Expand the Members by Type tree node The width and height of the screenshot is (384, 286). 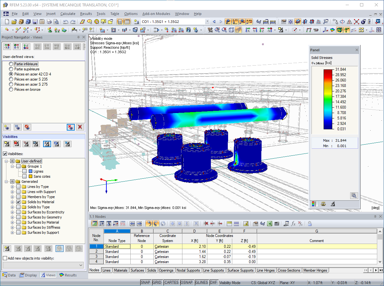coord(12,197)
